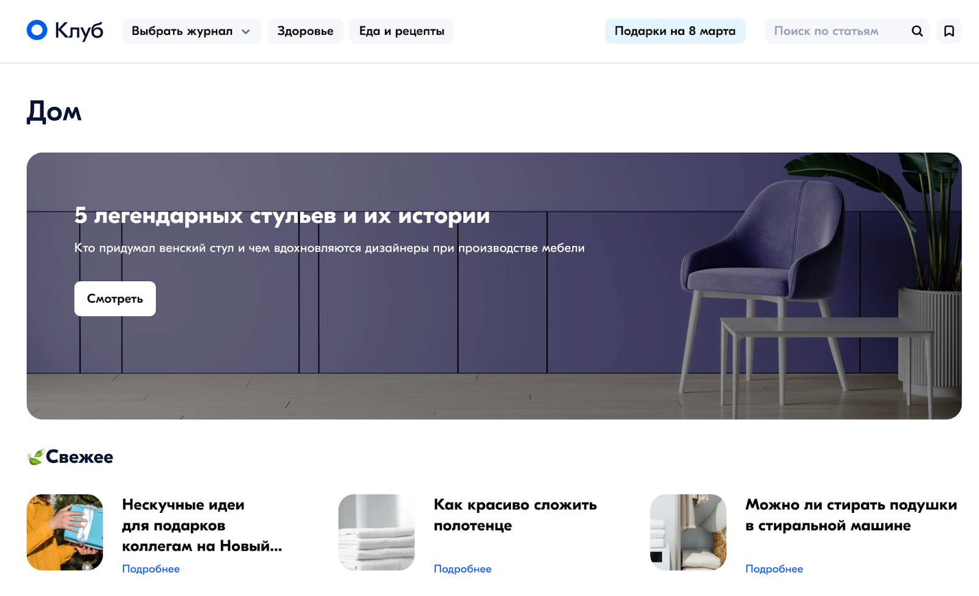Open the pillows washing article thumbnail

[688, 532]
